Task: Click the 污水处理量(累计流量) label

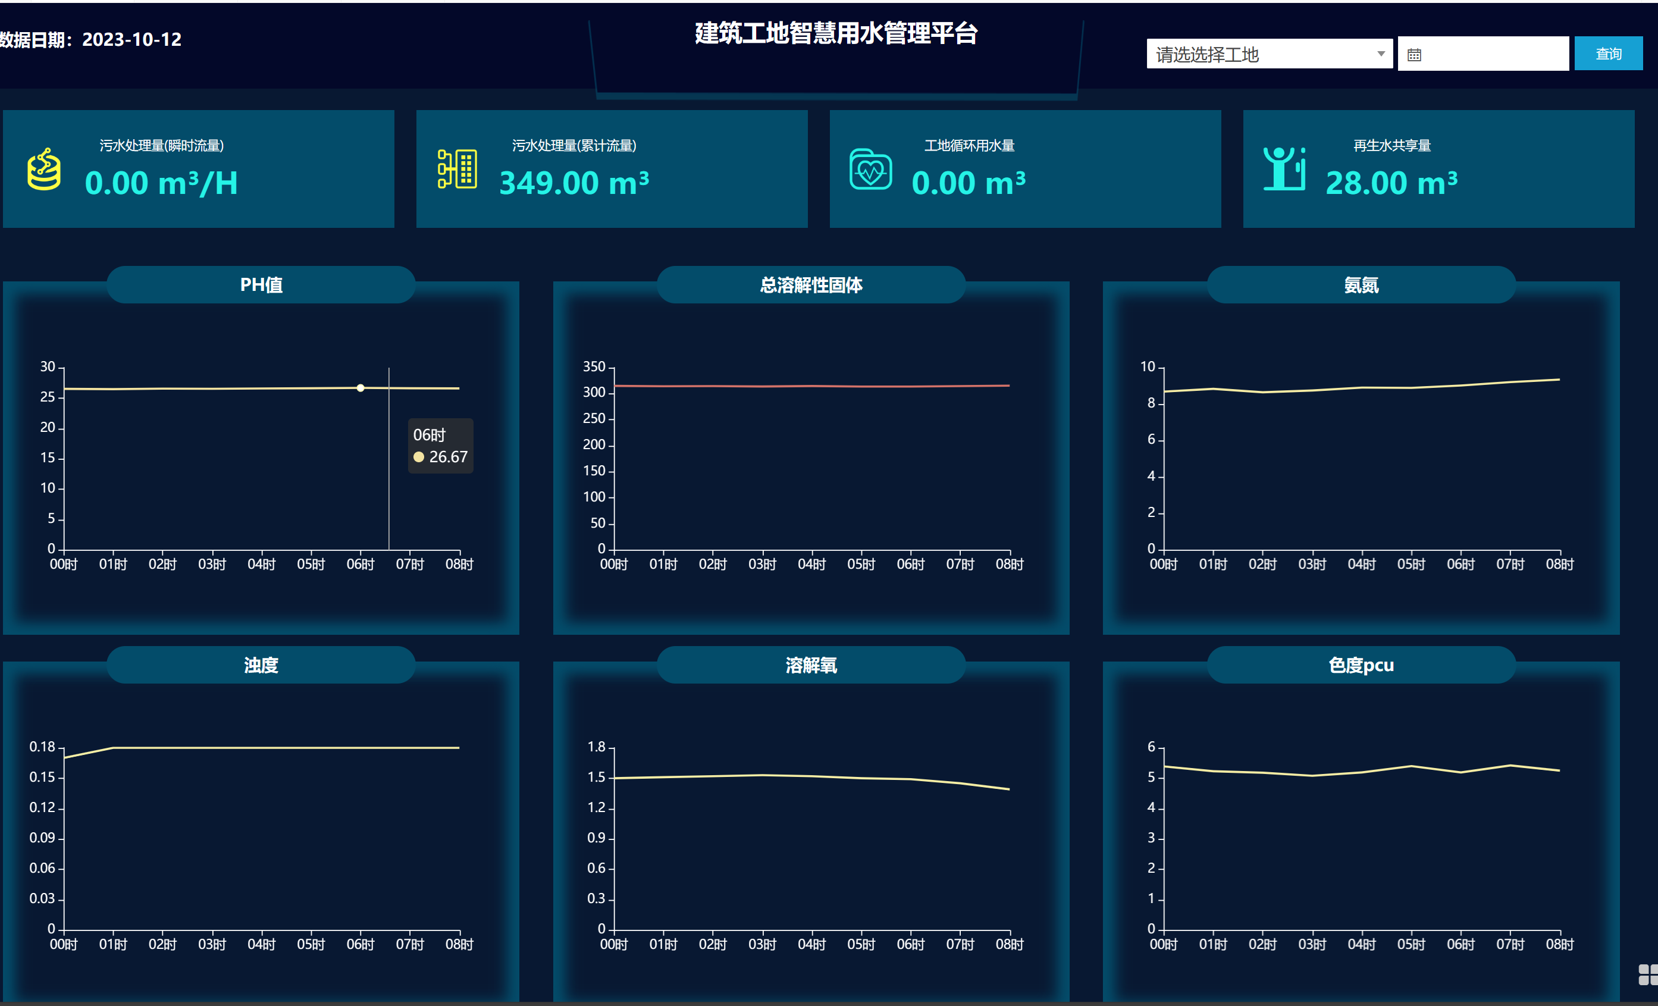Action: tap(574, 145)
